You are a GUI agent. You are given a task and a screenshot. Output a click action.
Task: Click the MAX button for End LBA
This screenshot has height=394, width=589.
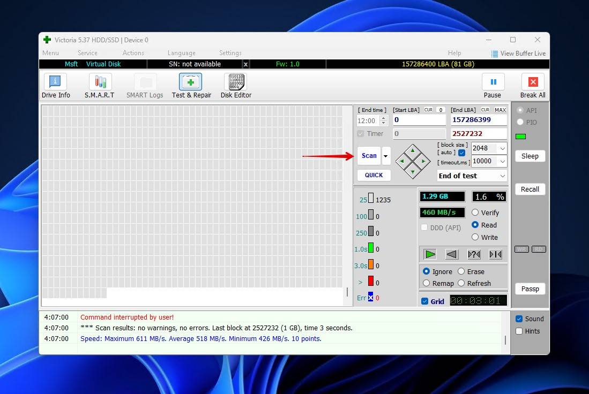[500, 110]
